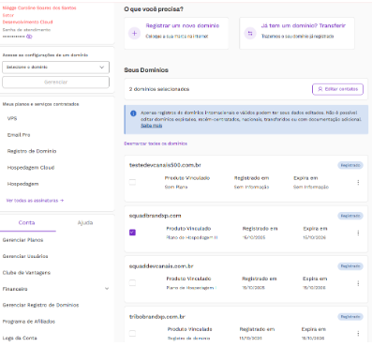
Task: Switch to the Conta tab
Action: 27,223
